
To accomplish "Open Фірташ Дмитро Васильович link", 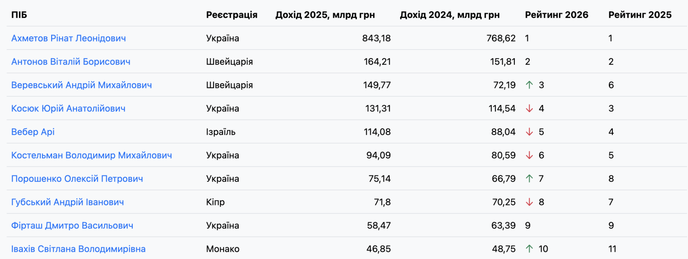I will (x=72, y=225).
